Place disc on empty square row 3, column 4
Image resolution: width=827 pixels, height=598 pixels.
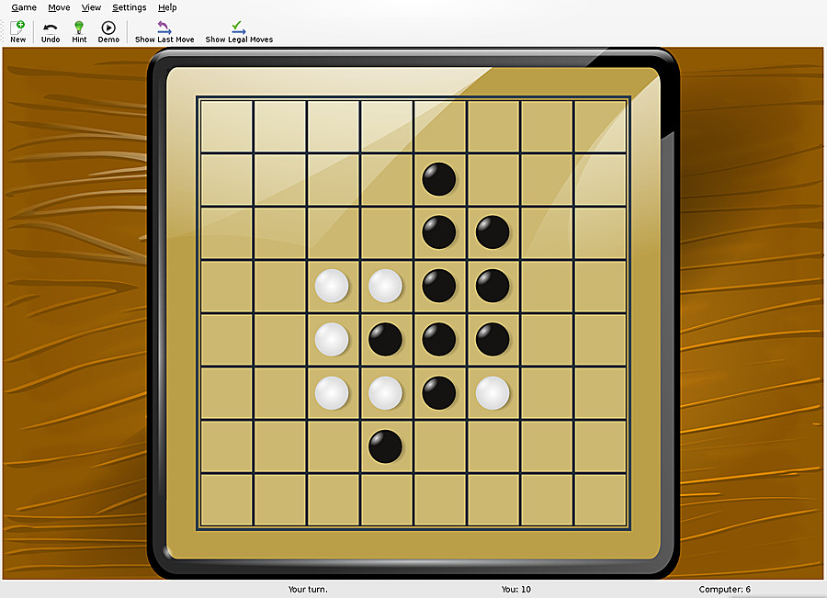[387, 232]
